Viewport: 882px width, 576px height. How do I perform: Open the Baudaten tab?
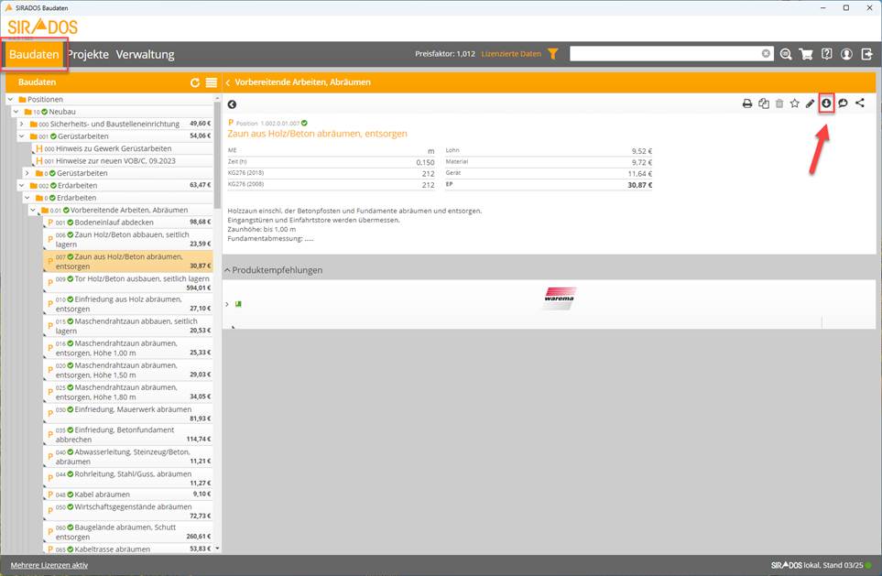point(34,55)
